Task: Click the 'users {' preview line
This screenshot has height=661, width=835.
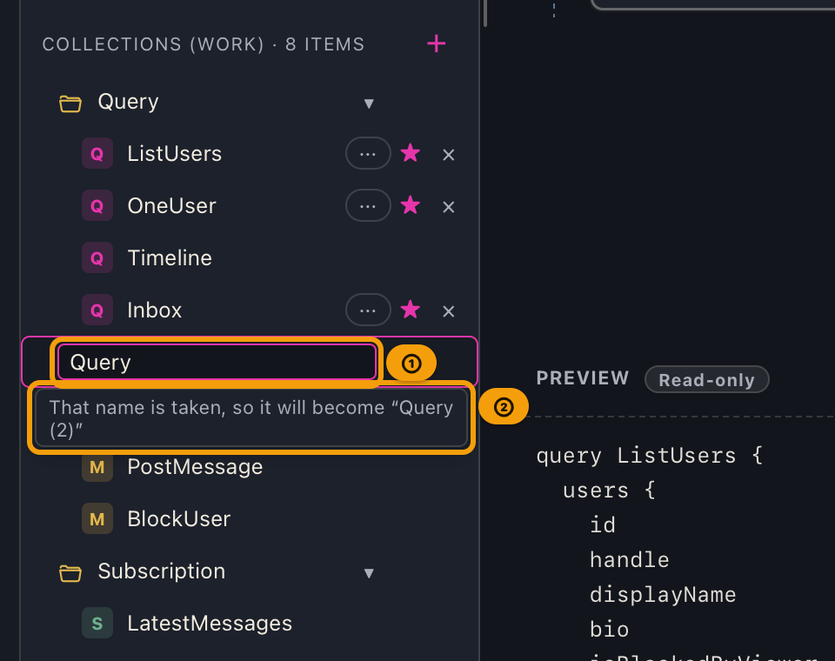Action: coord(609,491)
